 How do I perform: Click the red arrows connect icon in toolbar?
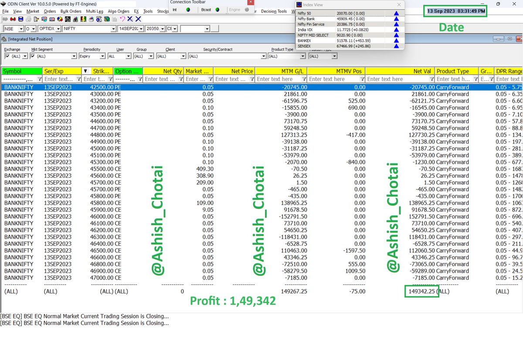click(13, 19)
